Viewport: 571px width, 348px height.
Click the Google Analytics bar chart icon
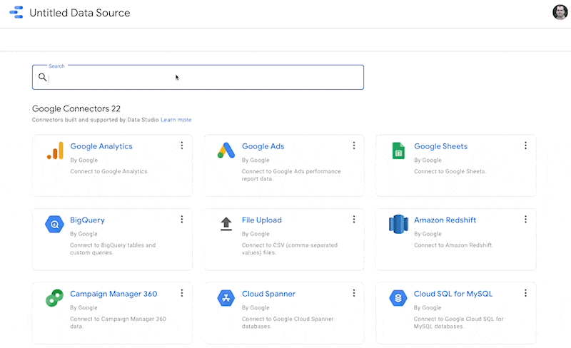pos(55,150)
